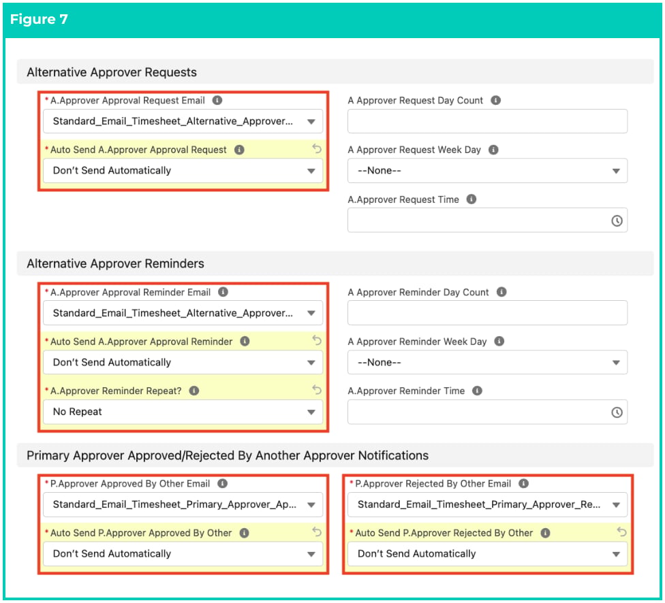Open time picker for A.Approver Request Time
Viewport: 665px width, 603px height.
pos(617,221)
